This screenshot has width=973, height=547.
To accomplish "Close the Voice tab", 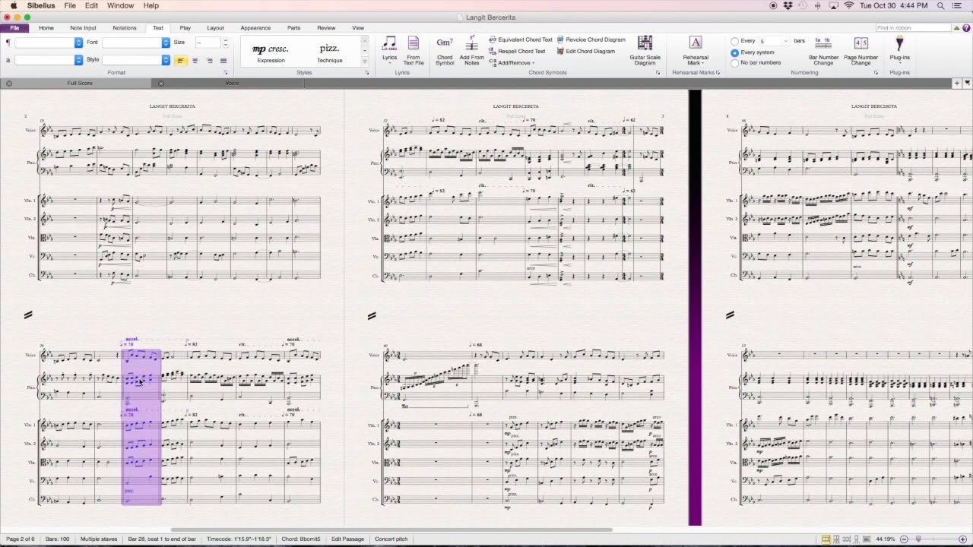I will (160, 83).
